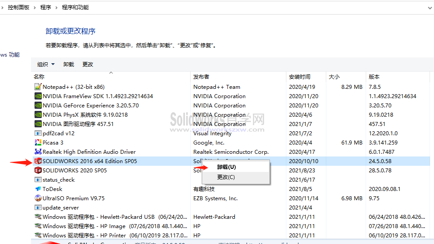This screenshot has height=244, width=434.
Task: Click the Picasa 3 icon
Action: pos(38,142)
